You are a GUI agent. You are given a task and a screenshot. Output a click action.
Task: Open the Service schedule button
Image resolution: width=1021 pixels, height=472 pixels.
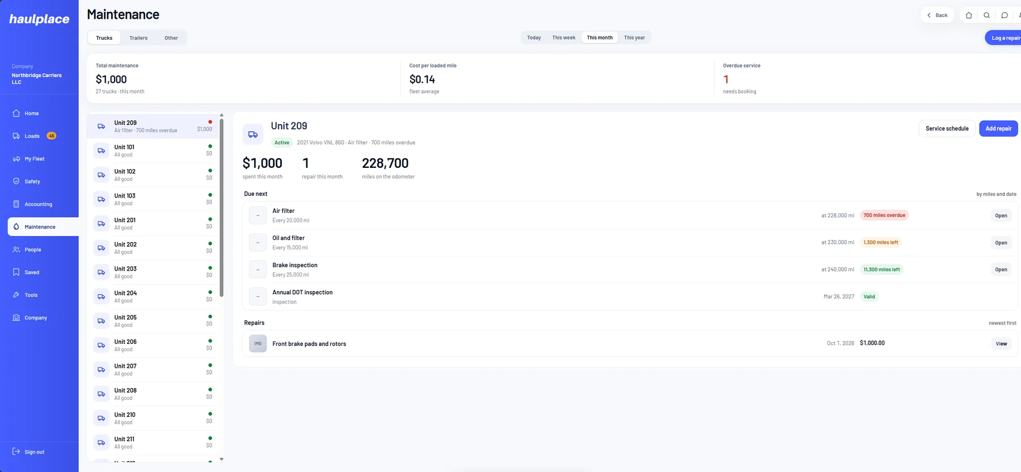(x=947, y=128)
